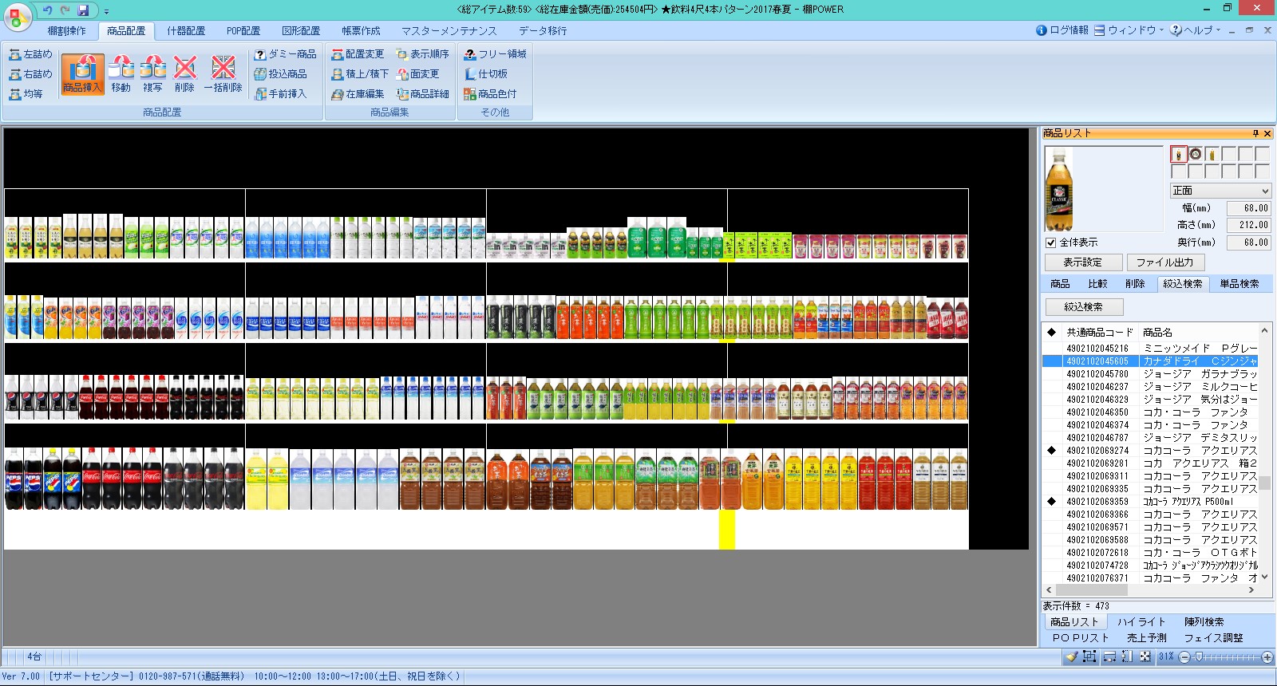Click the save icon in quick access toolbar
1277x686 pixels.
tap(83, 10)
